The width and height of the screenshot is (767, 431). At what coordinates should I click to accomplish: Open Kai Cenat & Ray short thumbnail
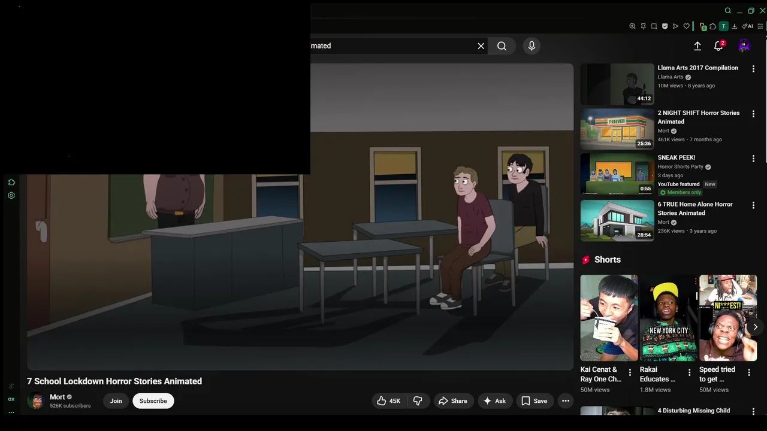(x=609, y=318)
